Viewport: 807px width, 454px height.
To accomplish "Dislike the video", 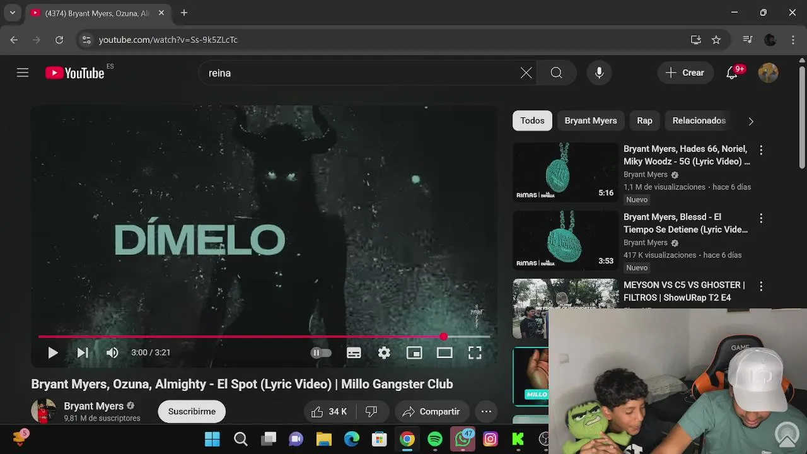I will (x=371, y=412).
